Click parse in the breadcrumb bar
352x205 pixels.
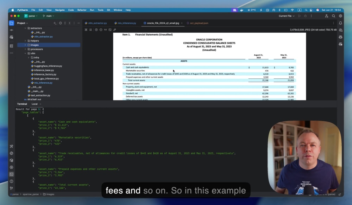tap(15, 194)
